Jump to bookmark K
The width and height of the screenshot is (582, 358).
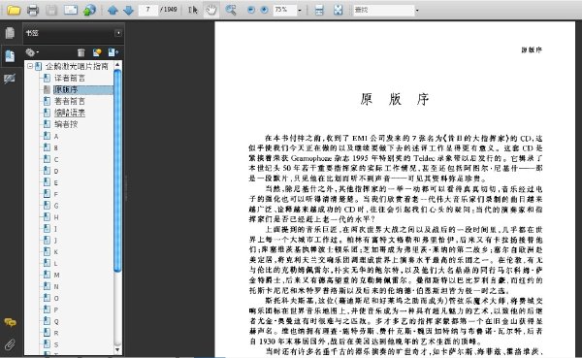(x=56, y=252)
